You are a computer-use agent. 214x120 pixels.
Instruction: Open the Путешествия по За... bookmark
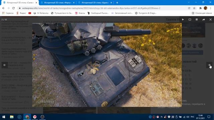coord(62,13)
